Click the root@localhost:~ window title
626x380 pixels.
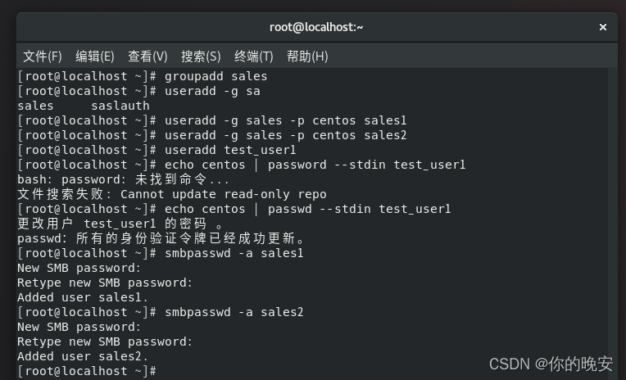click(x=316, y=27)
